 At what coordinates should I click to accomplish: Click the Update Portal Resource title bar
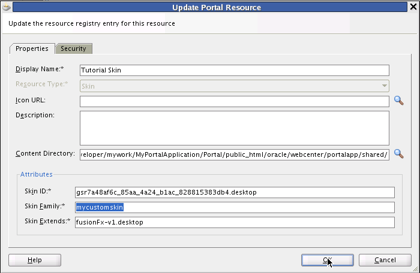(x=210, y=7)
